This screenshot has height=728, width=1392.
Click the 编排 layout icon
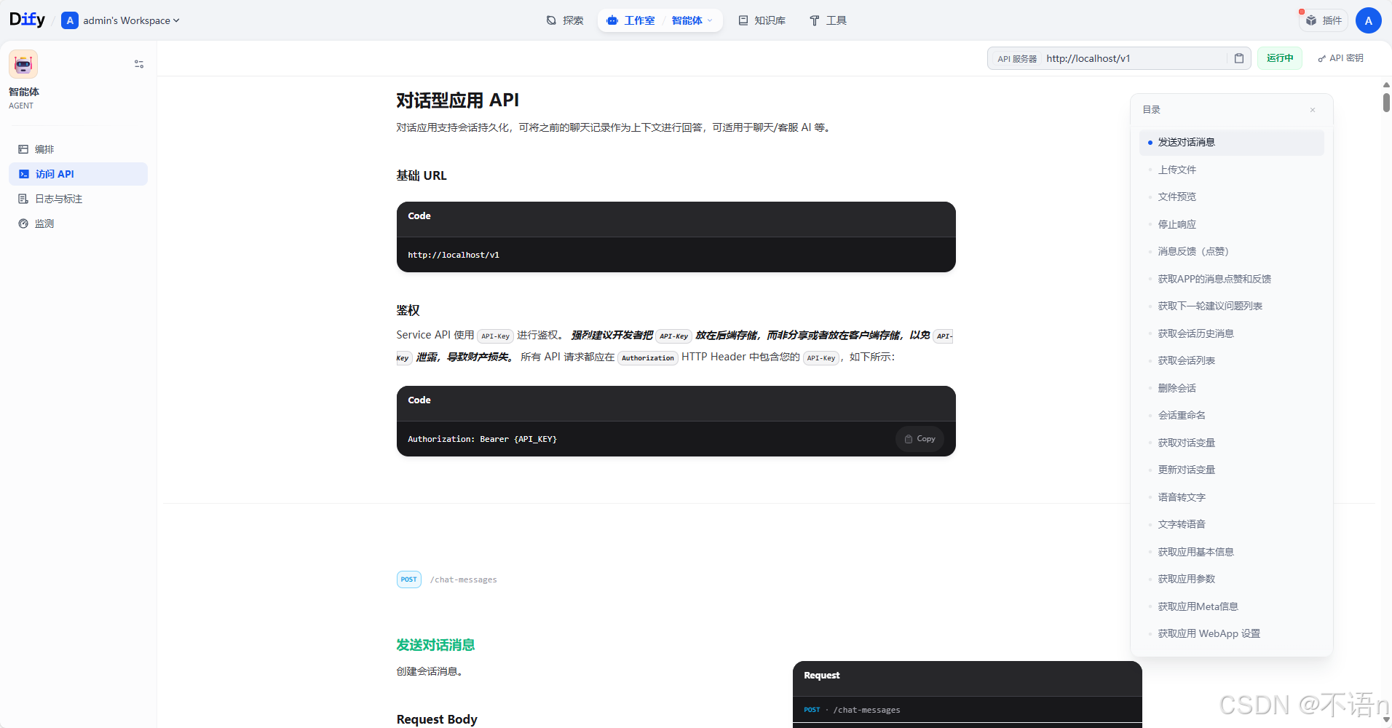(23, 149)
